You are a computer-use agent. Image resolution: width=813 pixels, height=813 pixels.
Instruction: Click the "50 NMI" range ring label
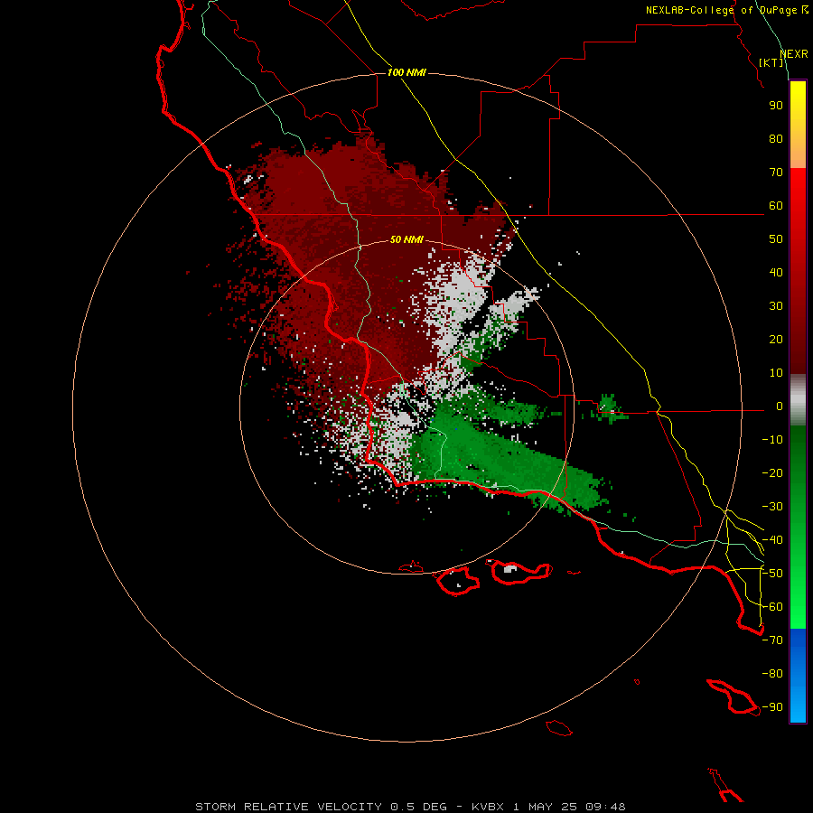(x=406, y=239)
